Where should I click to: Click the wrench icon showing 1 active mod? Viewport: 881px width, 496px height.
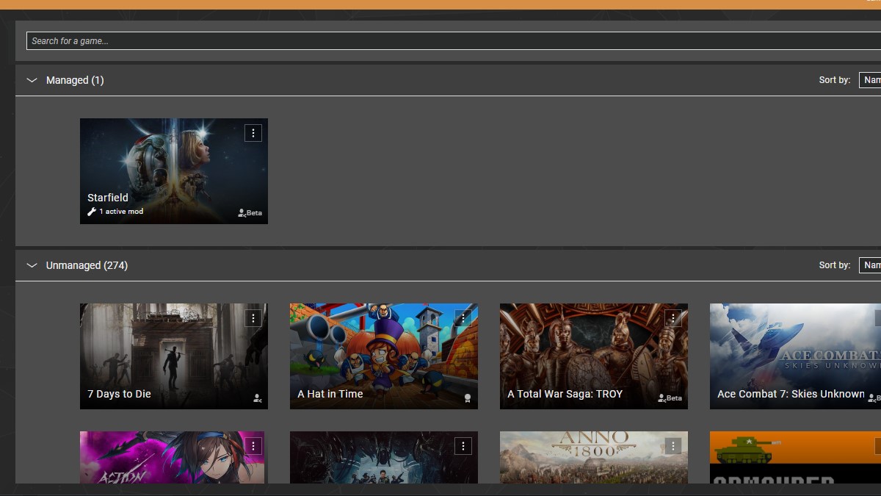[92, 212]
